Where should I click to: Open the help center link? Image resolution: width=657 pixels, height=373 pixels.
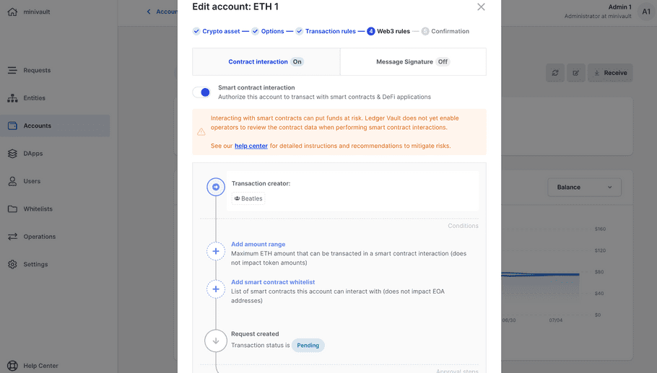[251, 146]
